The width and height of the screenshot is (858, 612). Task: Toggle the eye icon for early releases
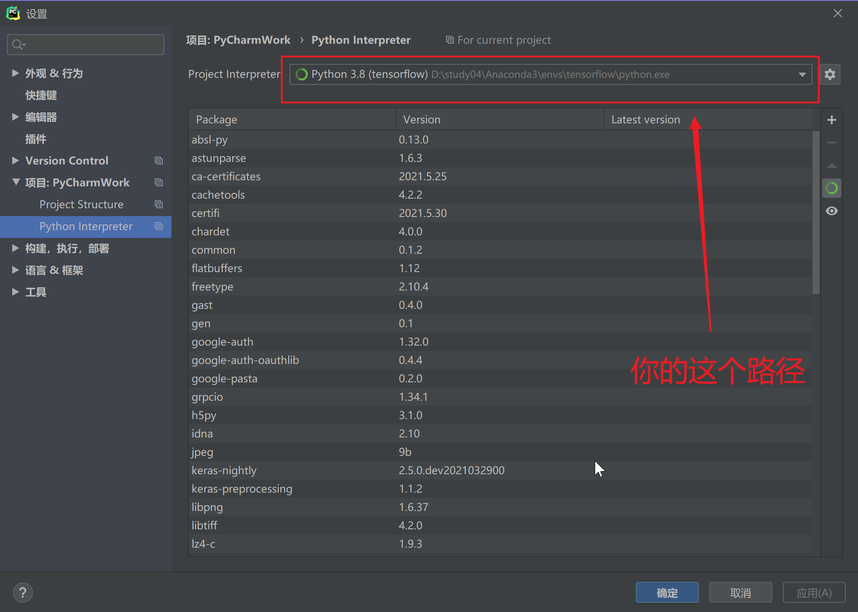pos(831,211)
